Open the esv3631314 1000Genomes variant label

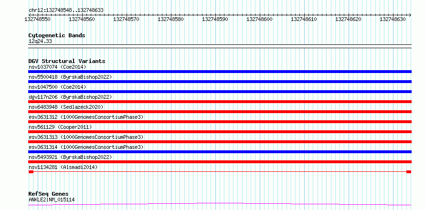86,147
